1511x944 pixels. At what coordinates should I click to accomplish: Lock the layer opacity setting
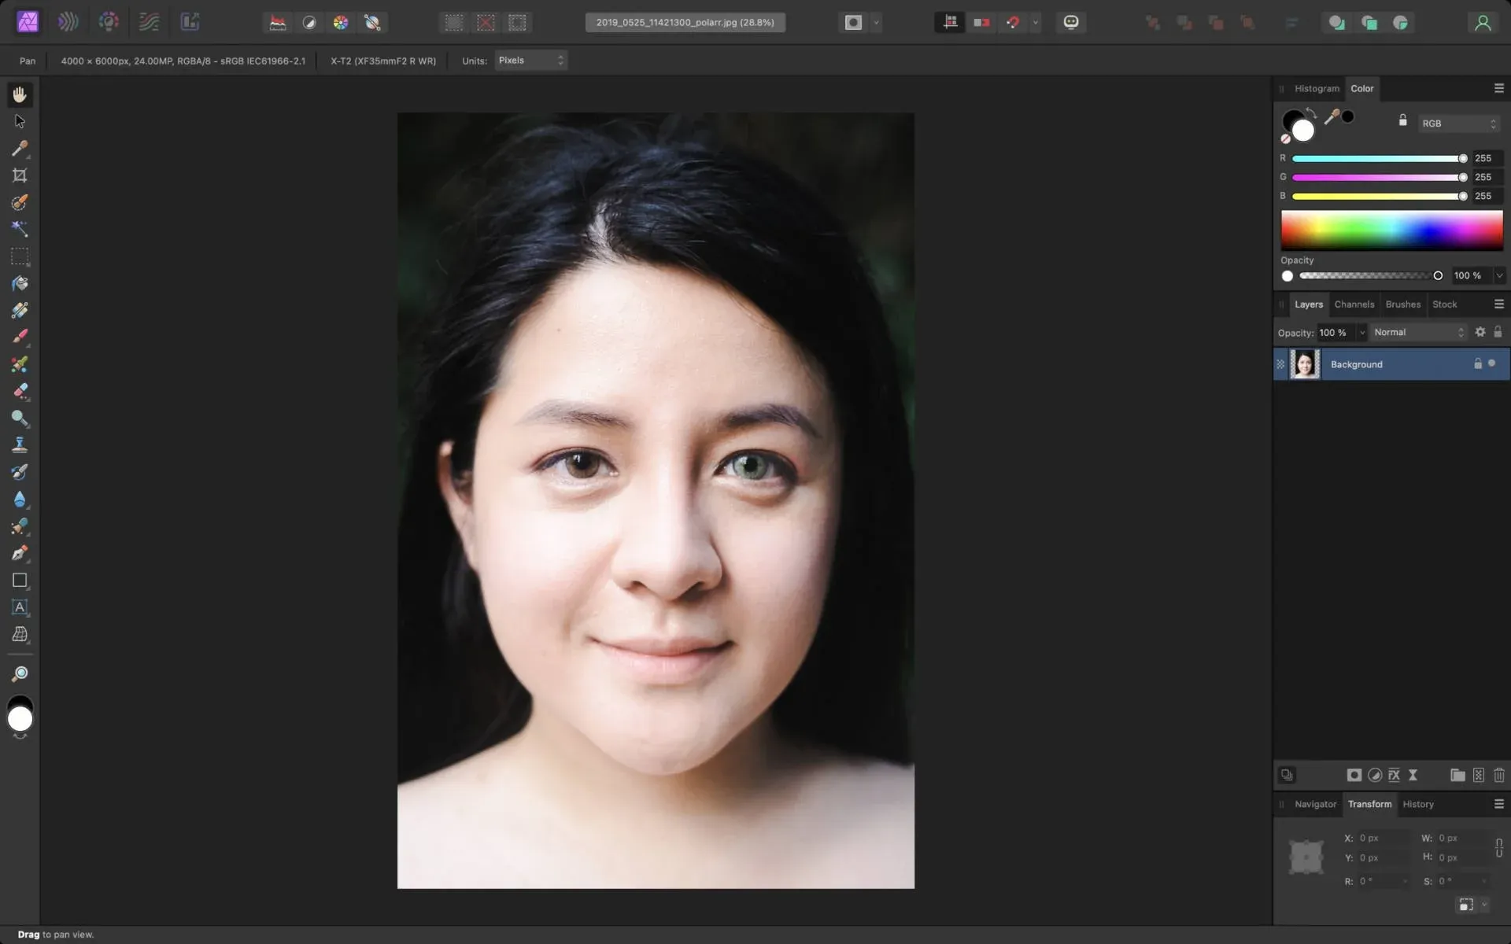1498,332
